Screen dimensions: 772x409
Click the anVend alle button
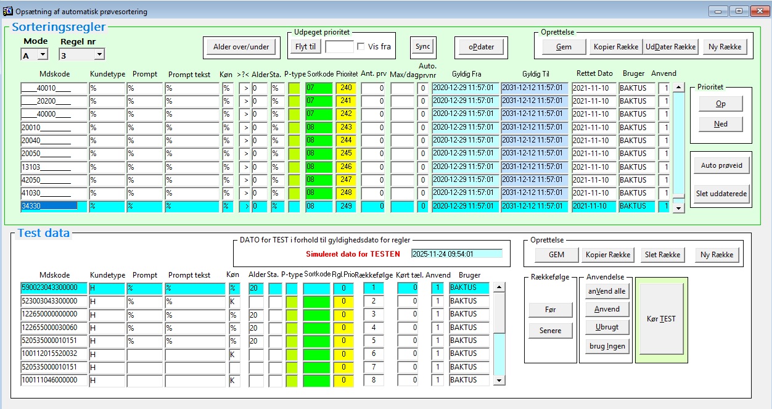pos(607,291)
